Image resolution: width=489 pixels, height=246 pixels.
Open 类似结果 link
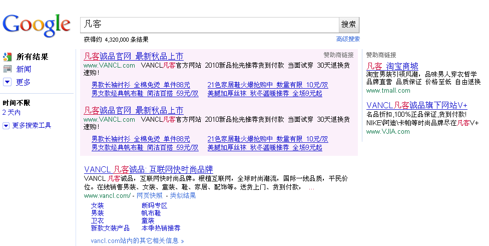tap(183, 196)
